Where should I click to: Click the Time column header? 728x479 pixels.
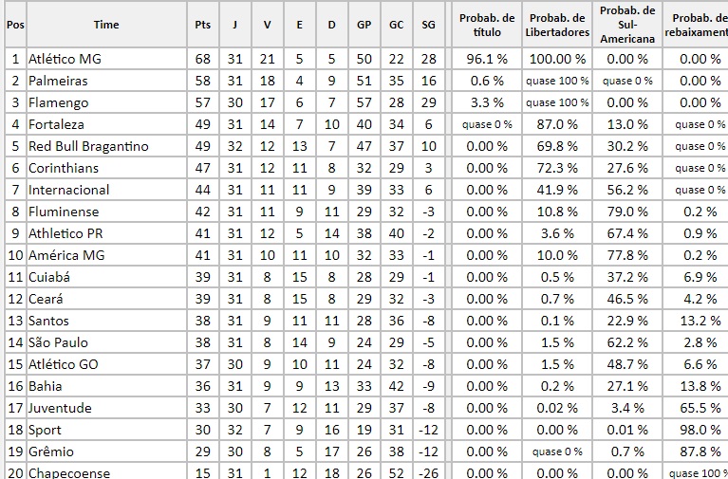[x=106, y=25]
